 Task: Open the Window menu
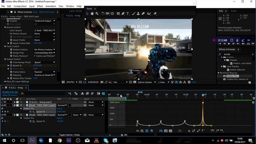coord(70,6)
